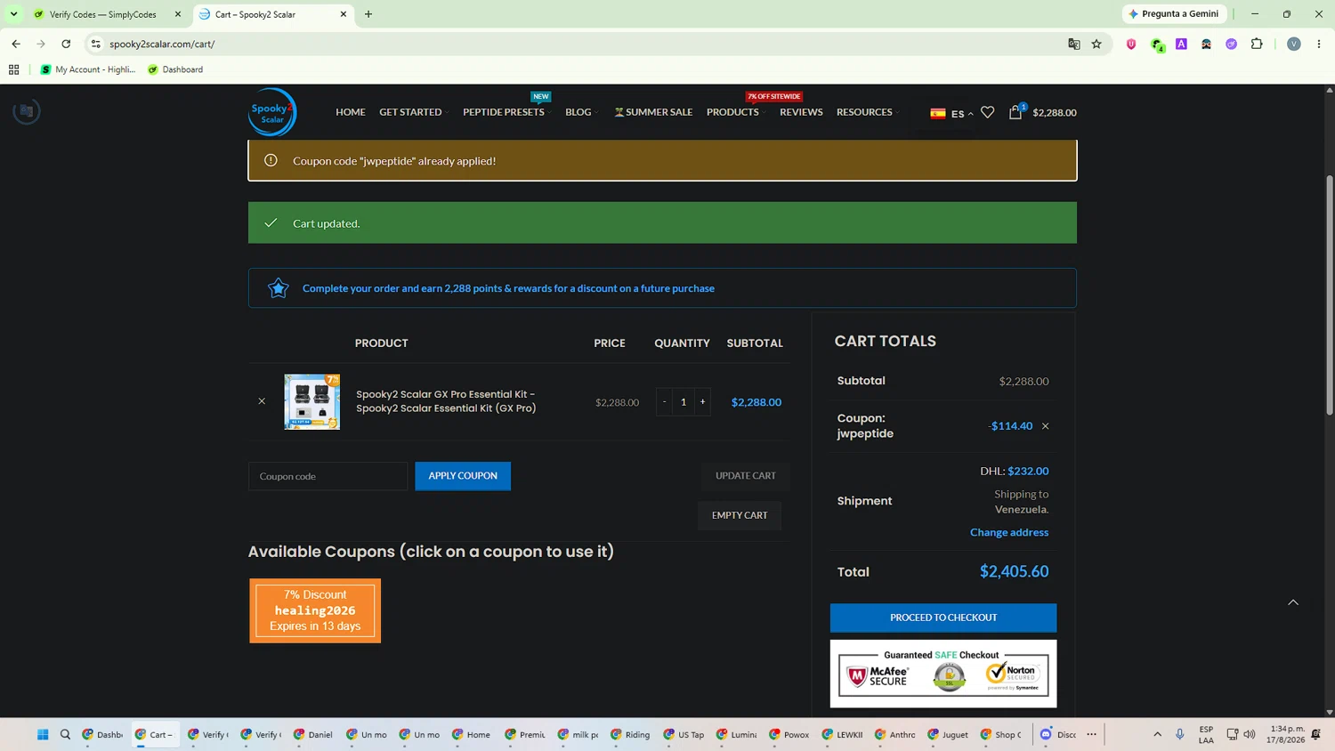Viewport: 1335px width, 751px height.
Task: Click the quantity number field
Action: (x=684, y=401)
